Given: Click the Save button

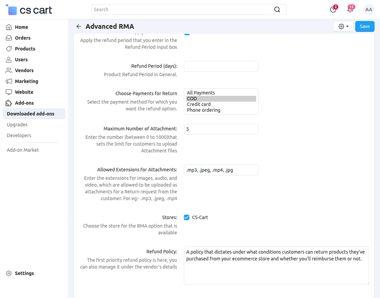Looking at the screenshot, I should pyautogui.click(x=365, y=26).
